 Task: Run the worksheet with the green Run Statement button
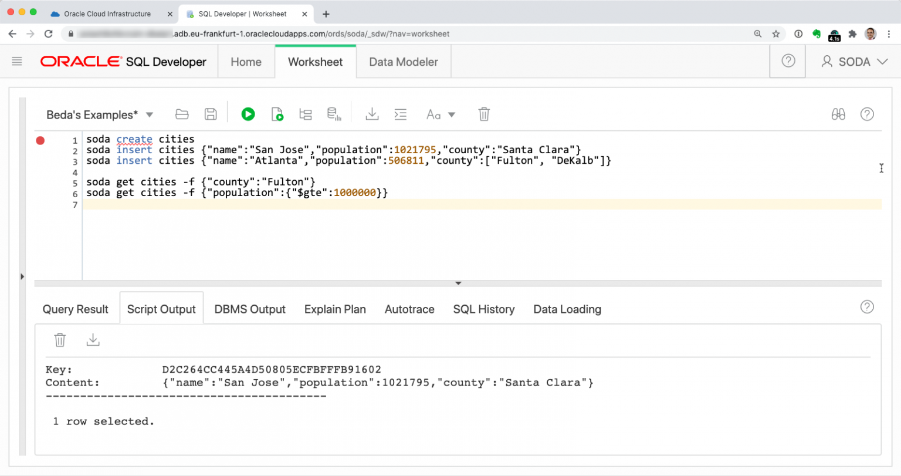[248, 114]
